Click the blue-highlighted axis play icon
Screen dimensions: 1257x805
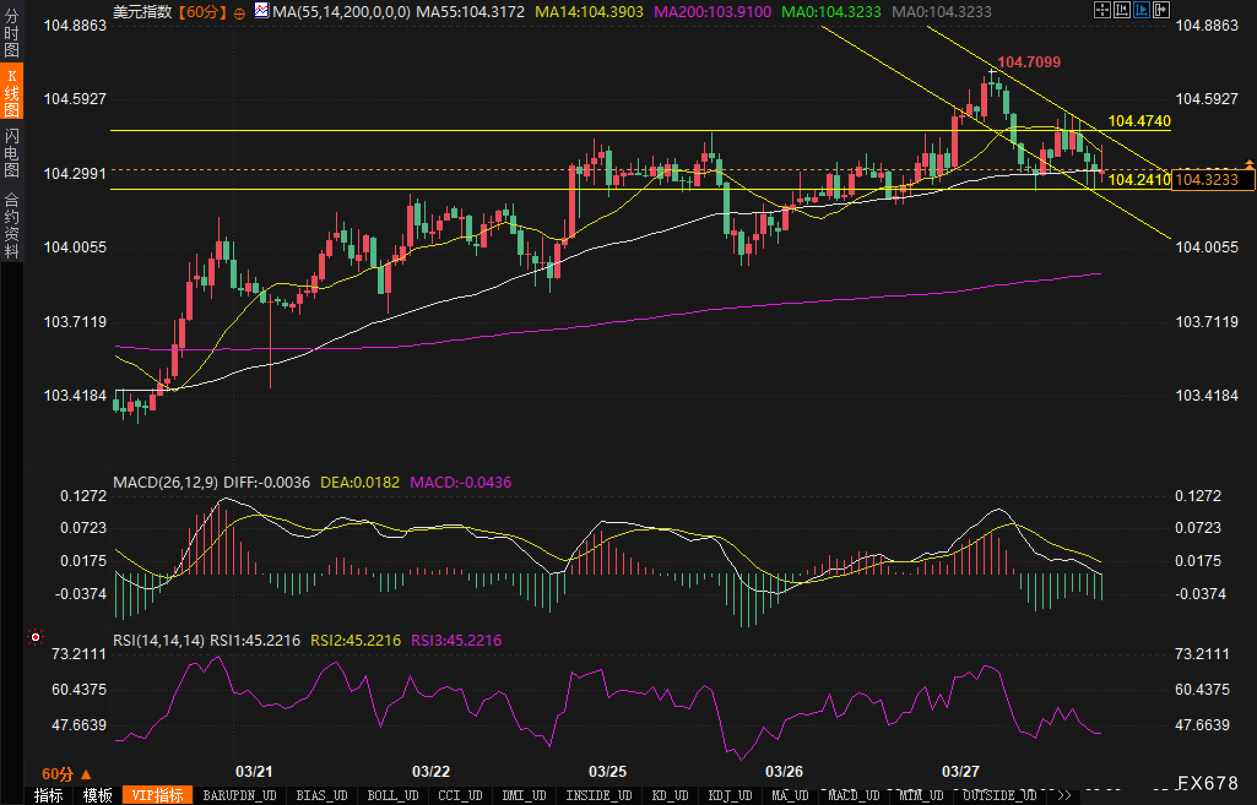(x=1141, y=10)
